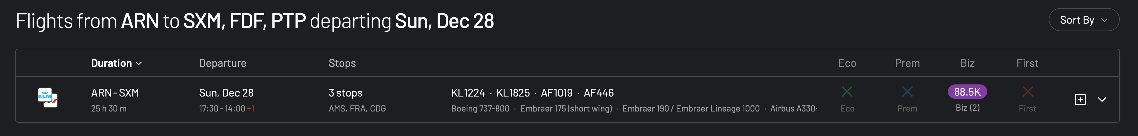Click the Prem column header
The image size is (1138, 136).
click(907, 63)
